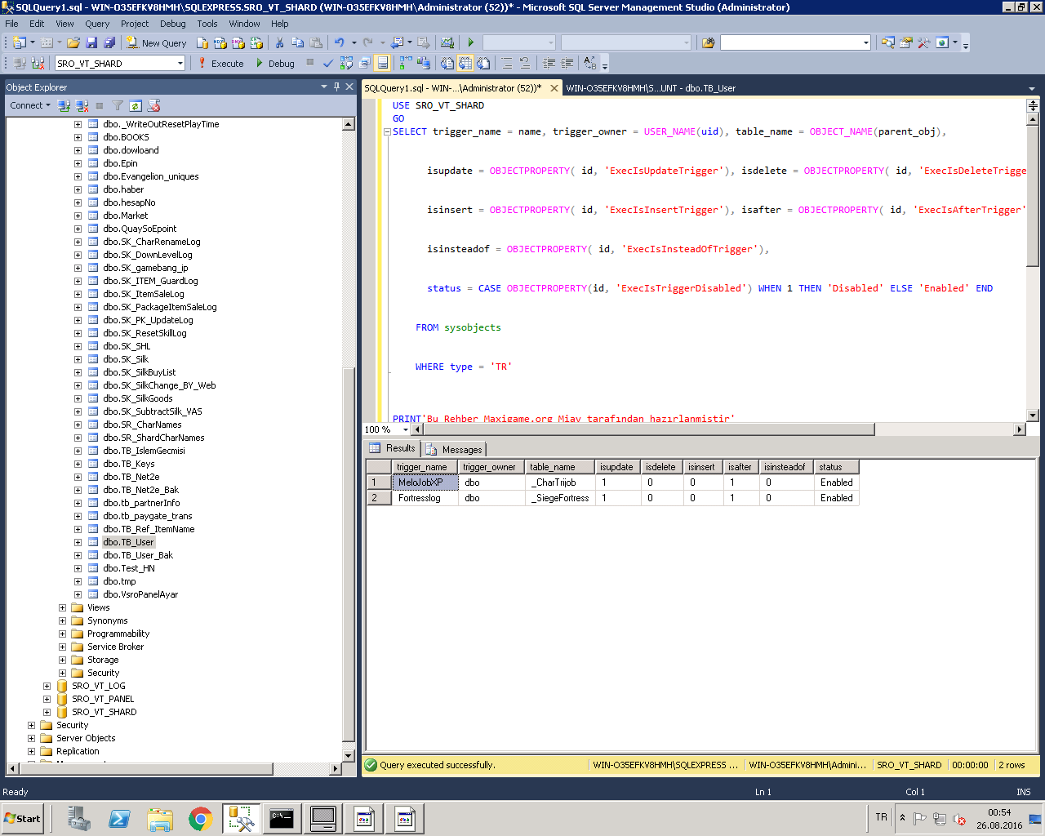
Task: Open the Query menu
Action: 97,24
